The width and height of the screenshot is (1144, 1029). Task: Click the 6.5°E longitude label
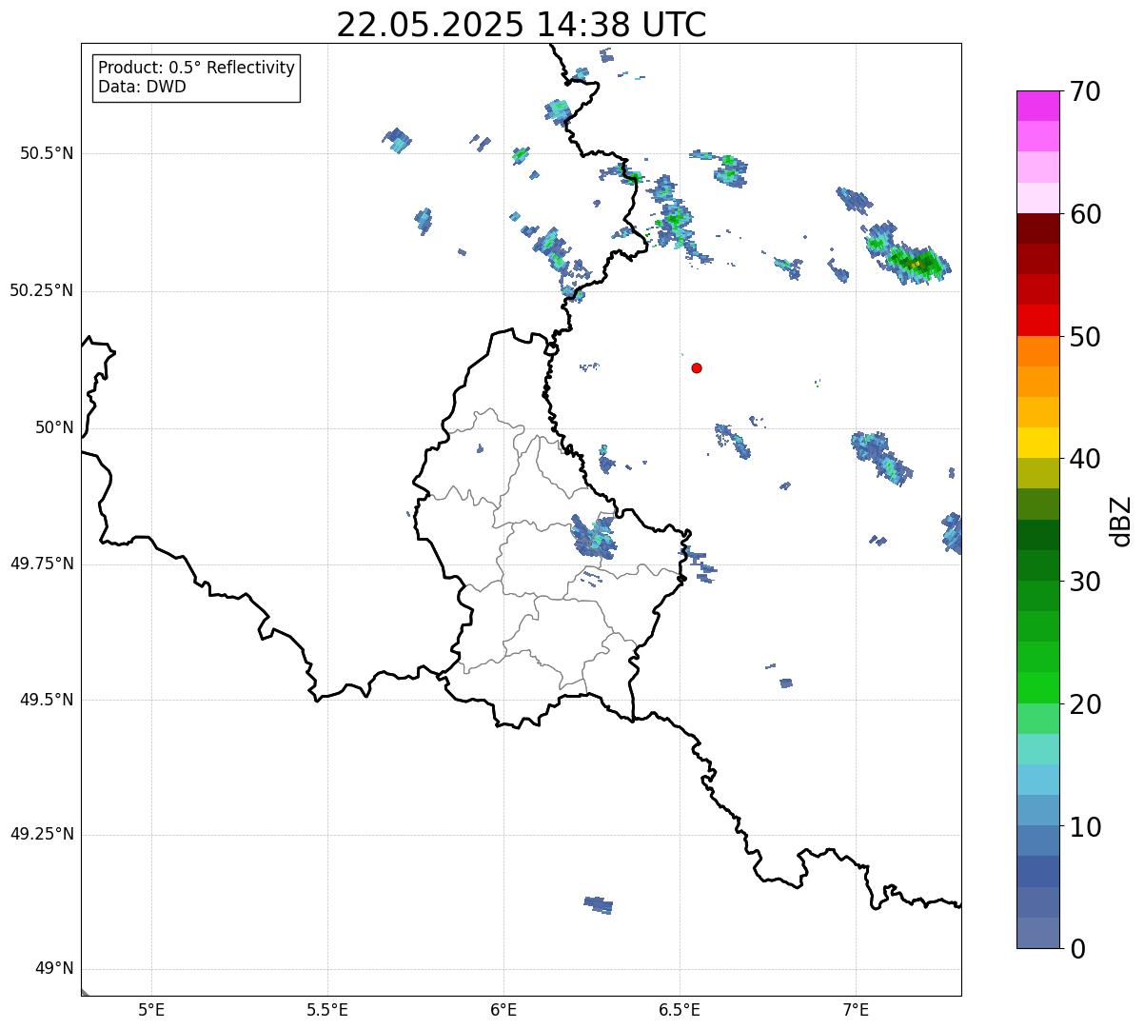(680, 1009)
